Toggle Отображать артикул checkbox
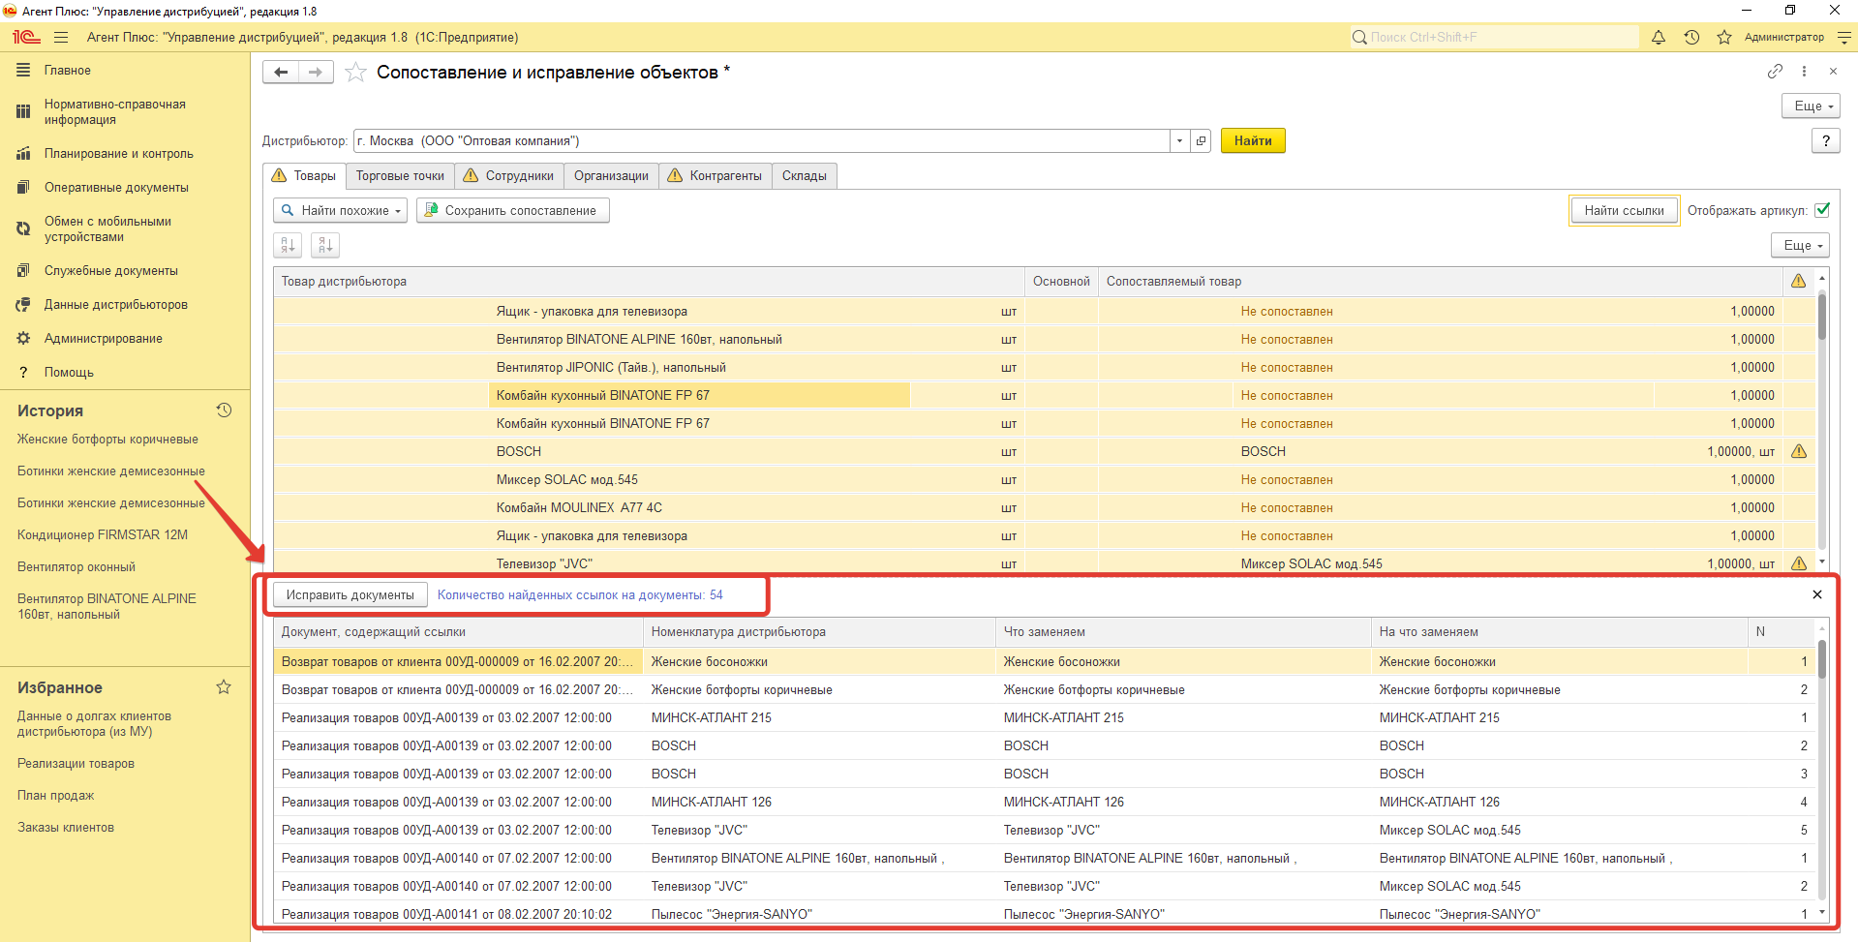1858x942 pixels. 1822,210
